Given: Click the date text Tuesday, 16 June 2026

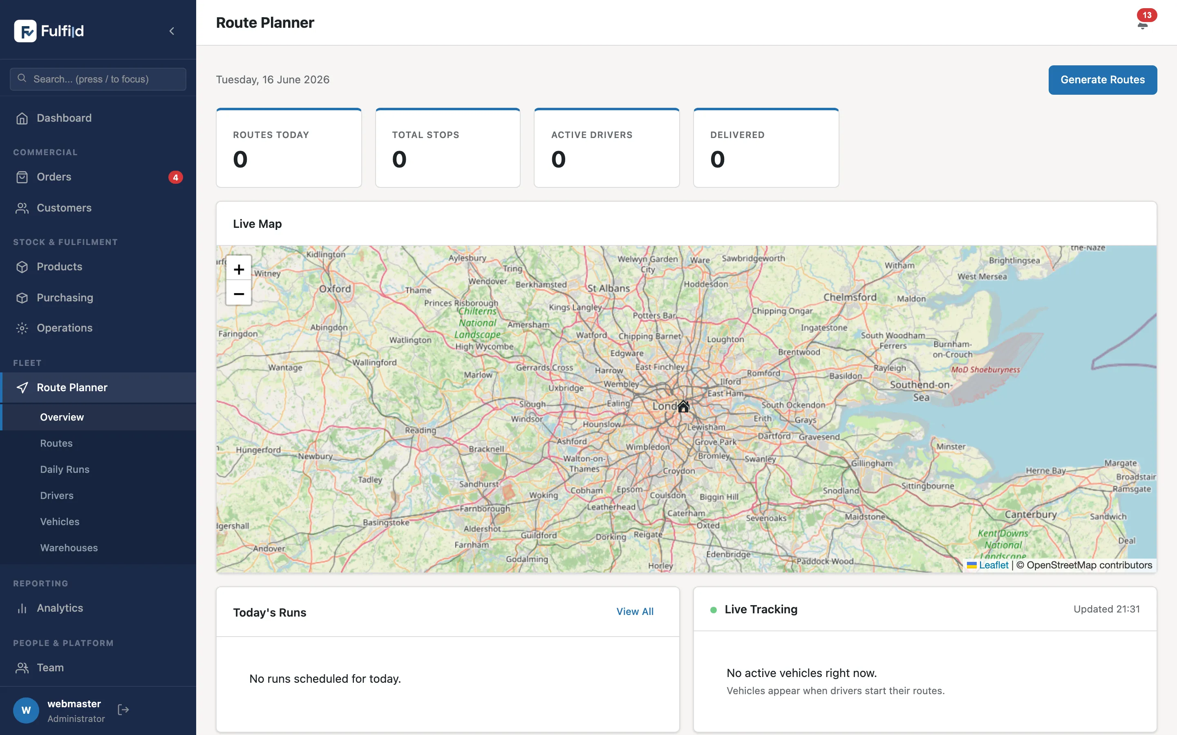Looking at the screenshot, I should (x=273, y=80).
